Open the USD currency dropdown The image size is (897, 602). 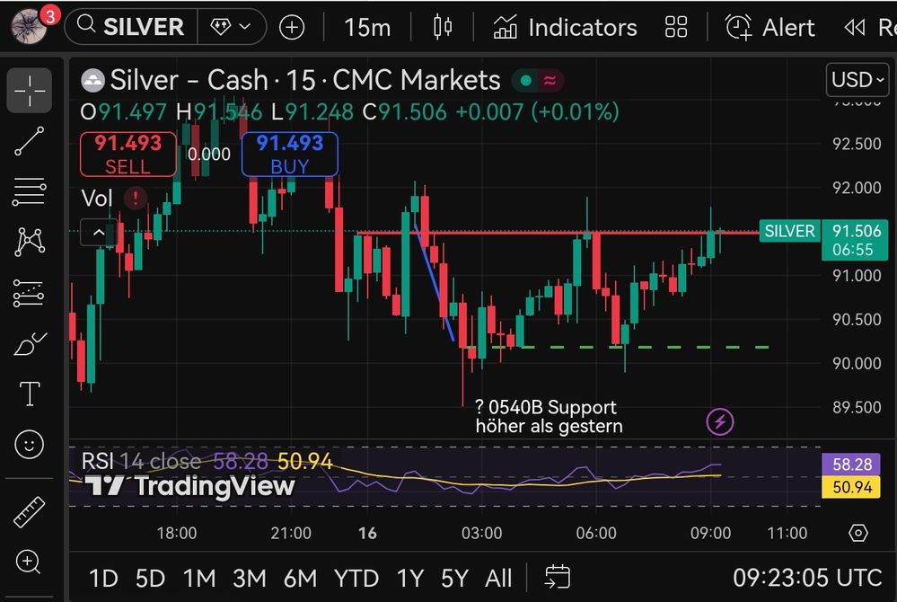[x=857, y=80]
